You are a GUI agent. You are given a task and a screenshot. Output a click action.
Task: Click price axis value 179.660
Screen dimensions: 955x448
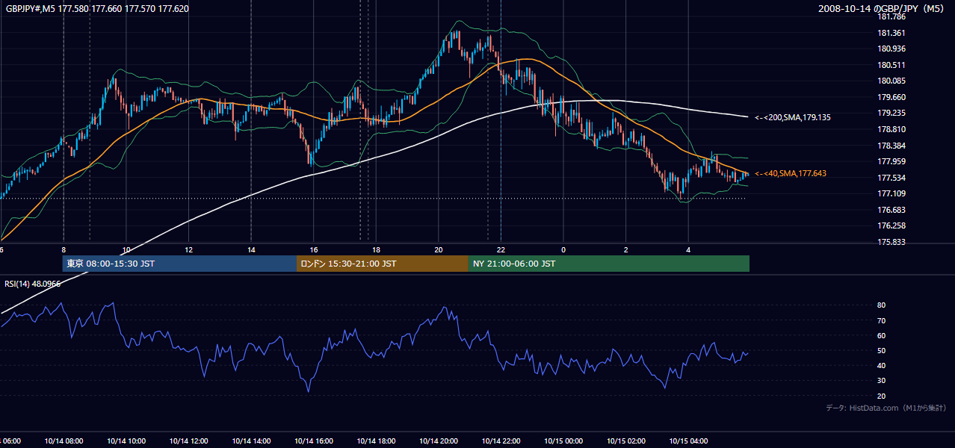892,97
